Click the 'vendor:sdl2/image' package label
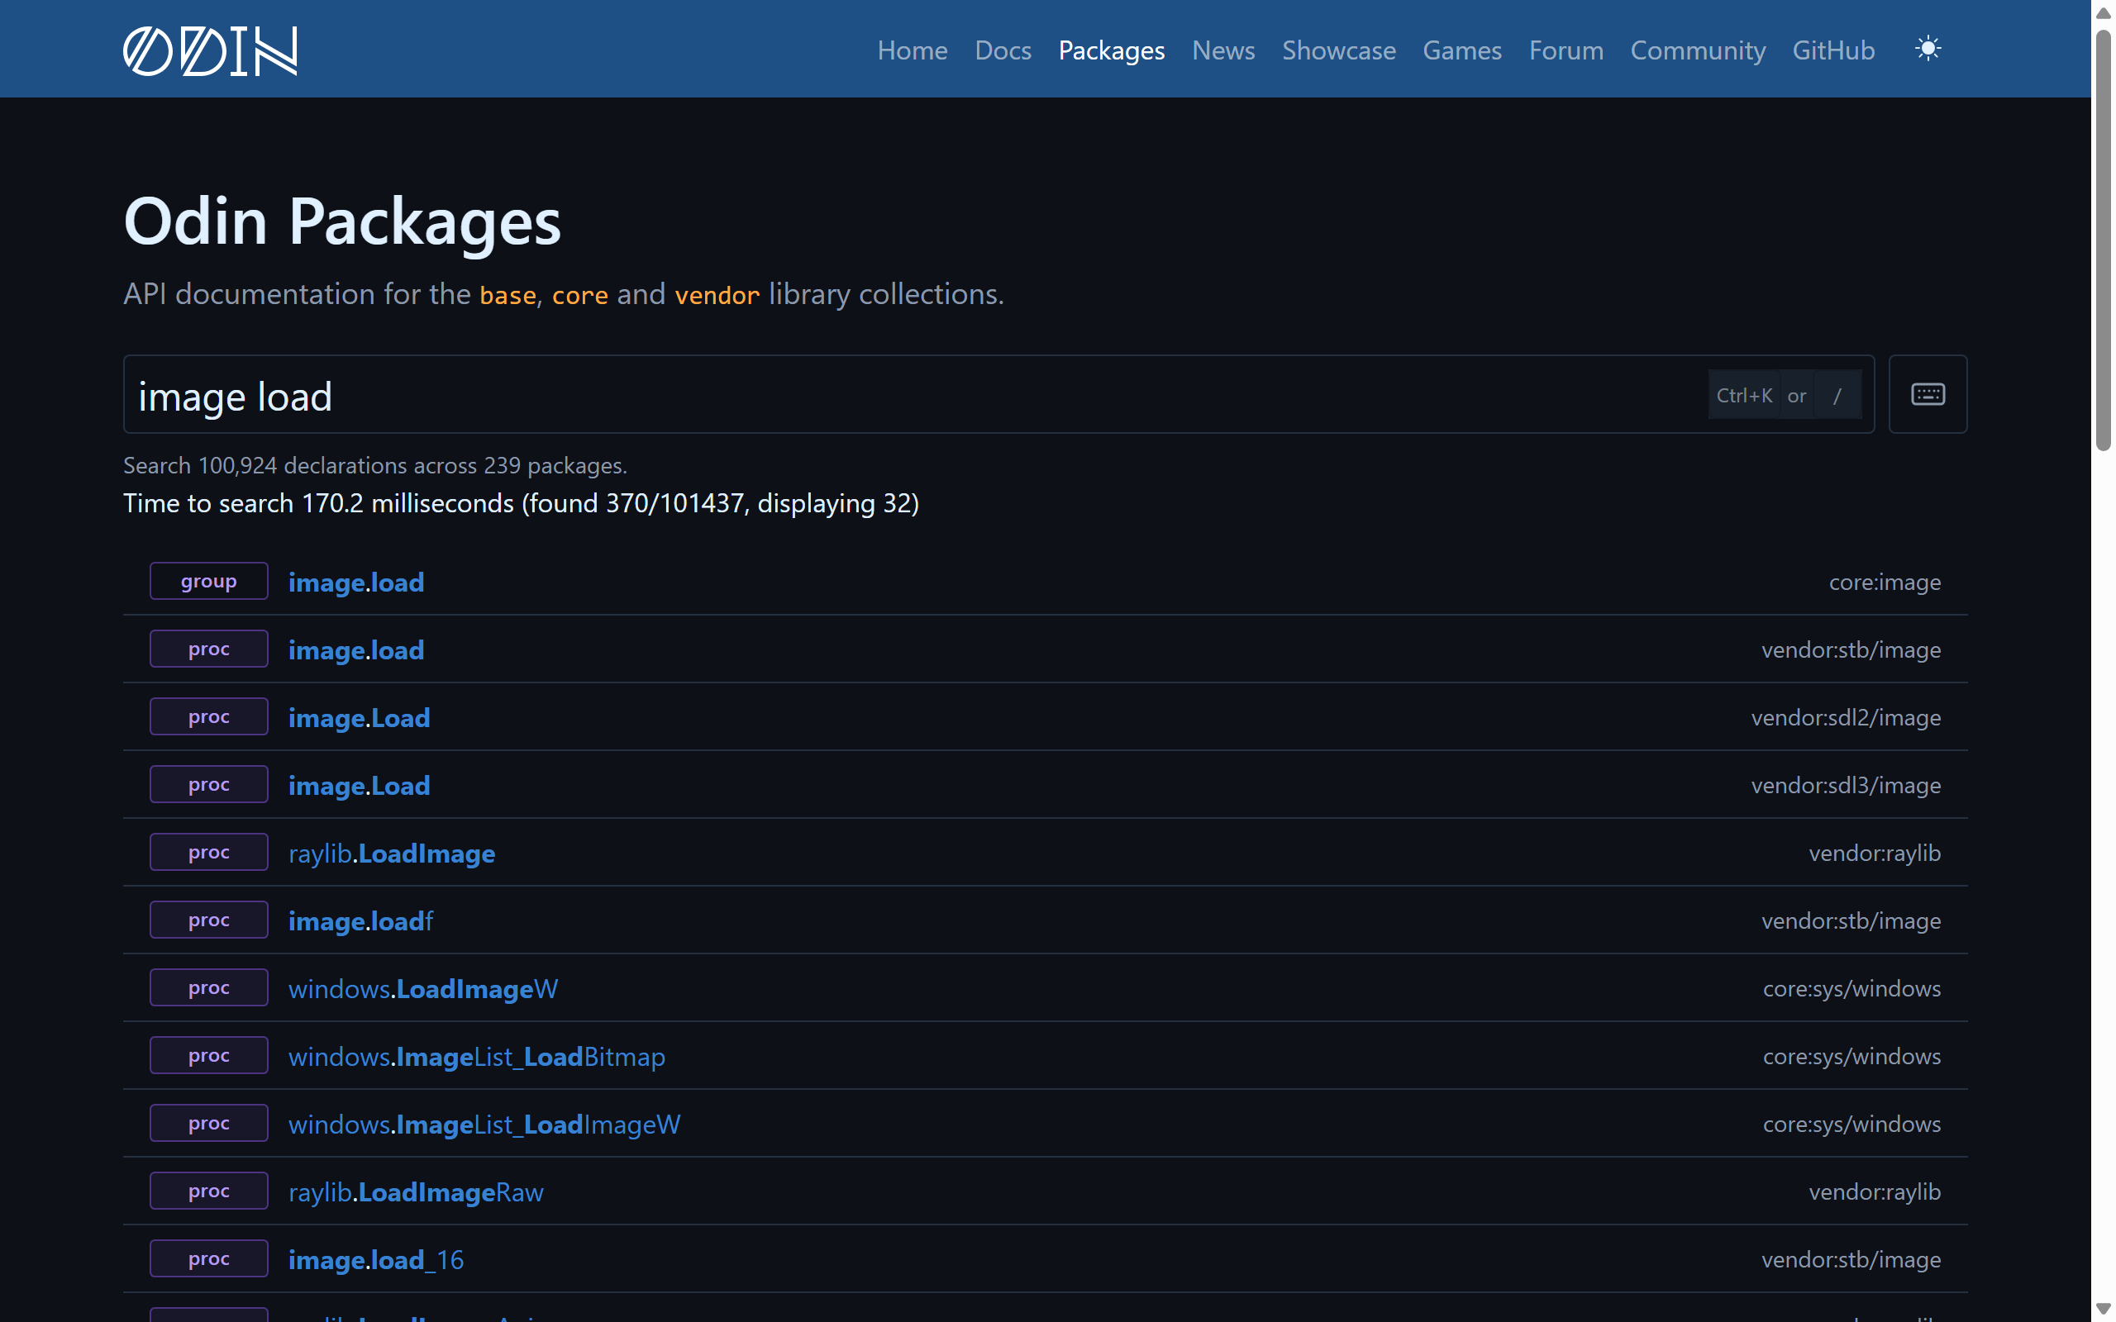 (1846, 718)
